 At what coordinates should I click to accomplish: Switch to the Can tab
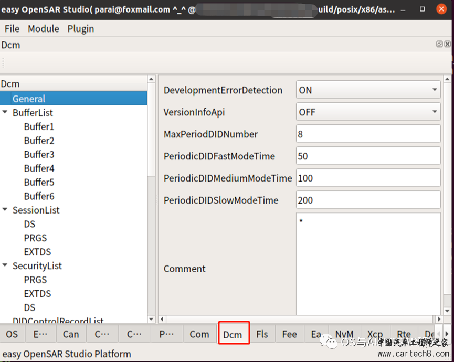(x=71, y=334)
